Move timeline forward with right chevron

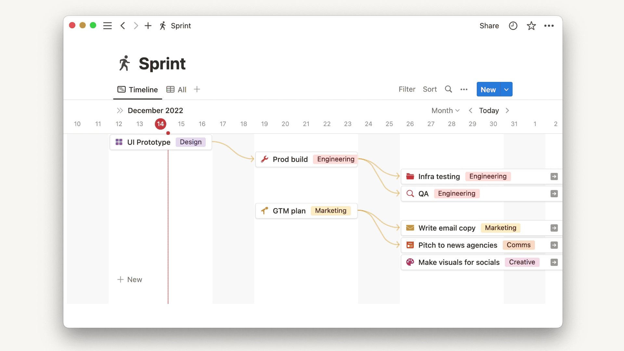pyautogui.click(x=507, y=110)
